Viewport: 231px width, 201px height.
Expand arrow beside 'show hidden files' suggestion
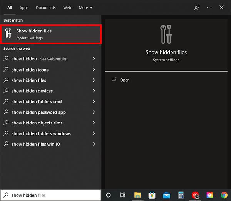(x=94, y=80)
